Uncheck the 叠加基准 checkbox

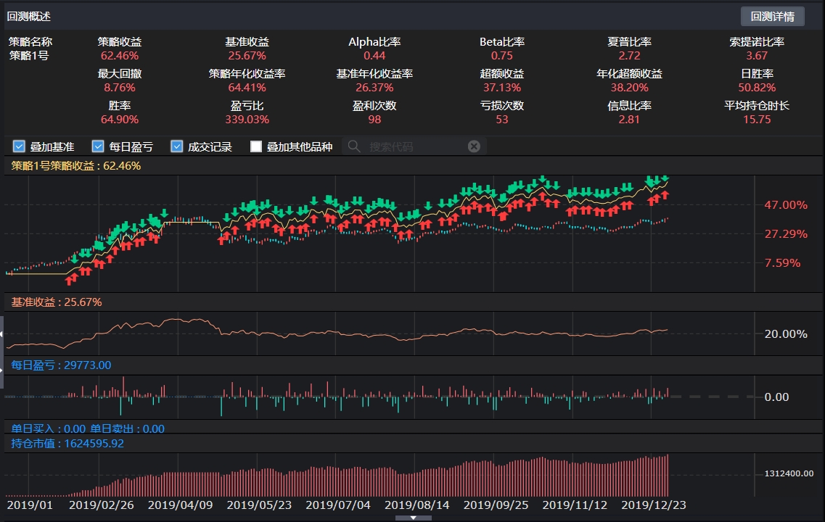pos(19,146)
